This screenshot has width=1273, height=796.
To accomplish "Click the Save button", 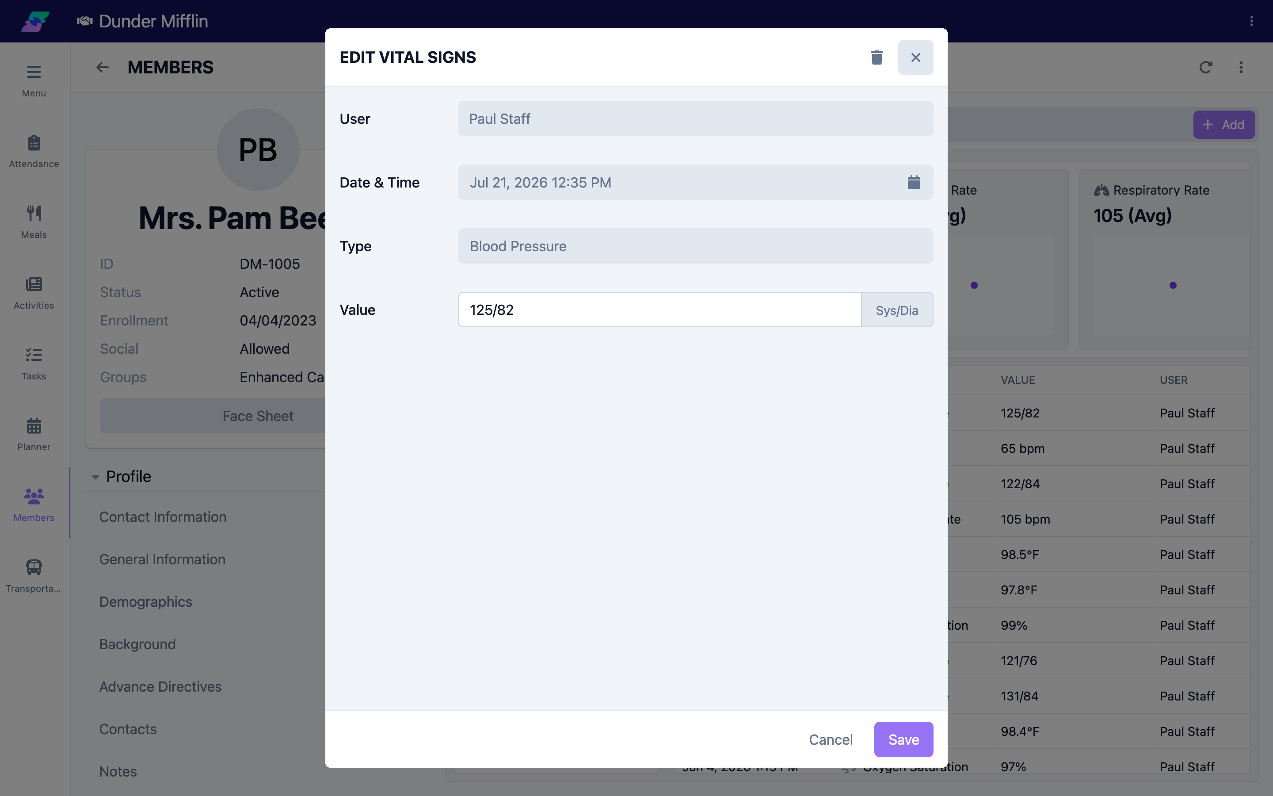I will point(903,739).
